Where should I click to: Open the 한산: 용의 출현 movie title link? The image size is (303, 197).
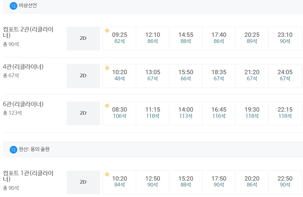(34, 149)
